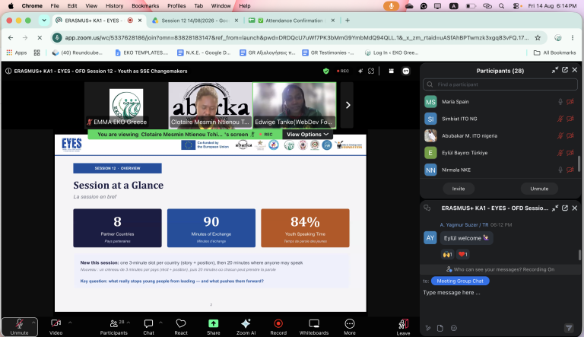
Task: Switch to Attendance Confirmation tab
Action: pos(292,21)
